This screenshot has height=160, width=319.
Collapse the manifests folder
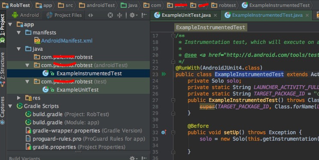19,33
